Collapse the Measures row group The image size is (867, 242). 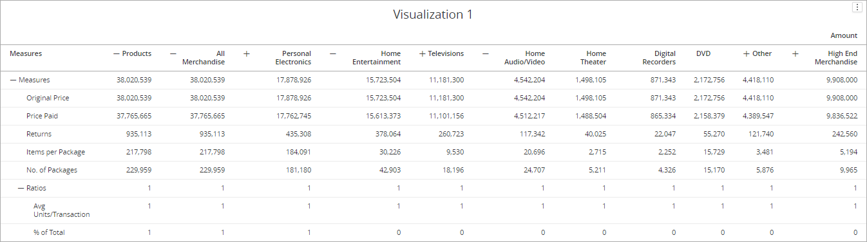pos(13,80)
